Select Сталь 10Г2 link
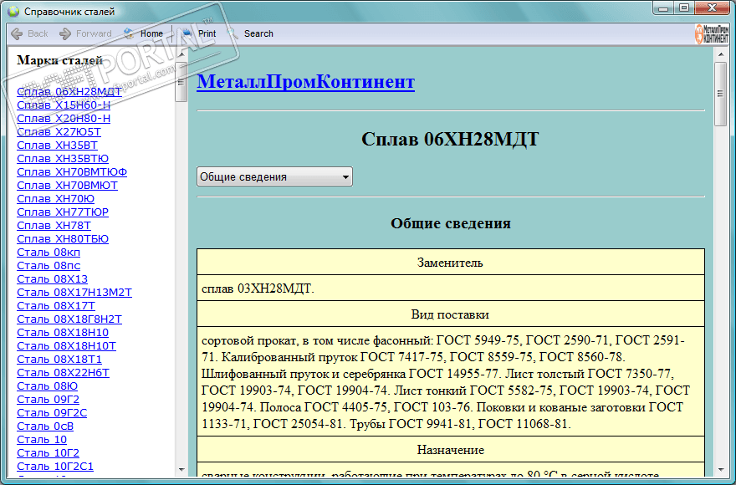 coord(48,452)
